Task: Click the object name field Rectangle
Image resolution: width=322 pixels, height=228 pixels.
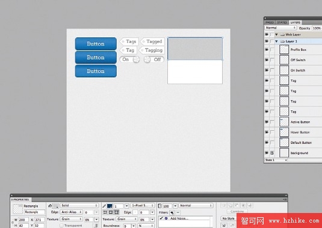Action: point(34,212)
